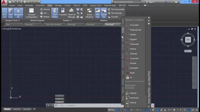Open the Electrical tool palette tab
Screen dimensions: 200x112
[123, 64]
